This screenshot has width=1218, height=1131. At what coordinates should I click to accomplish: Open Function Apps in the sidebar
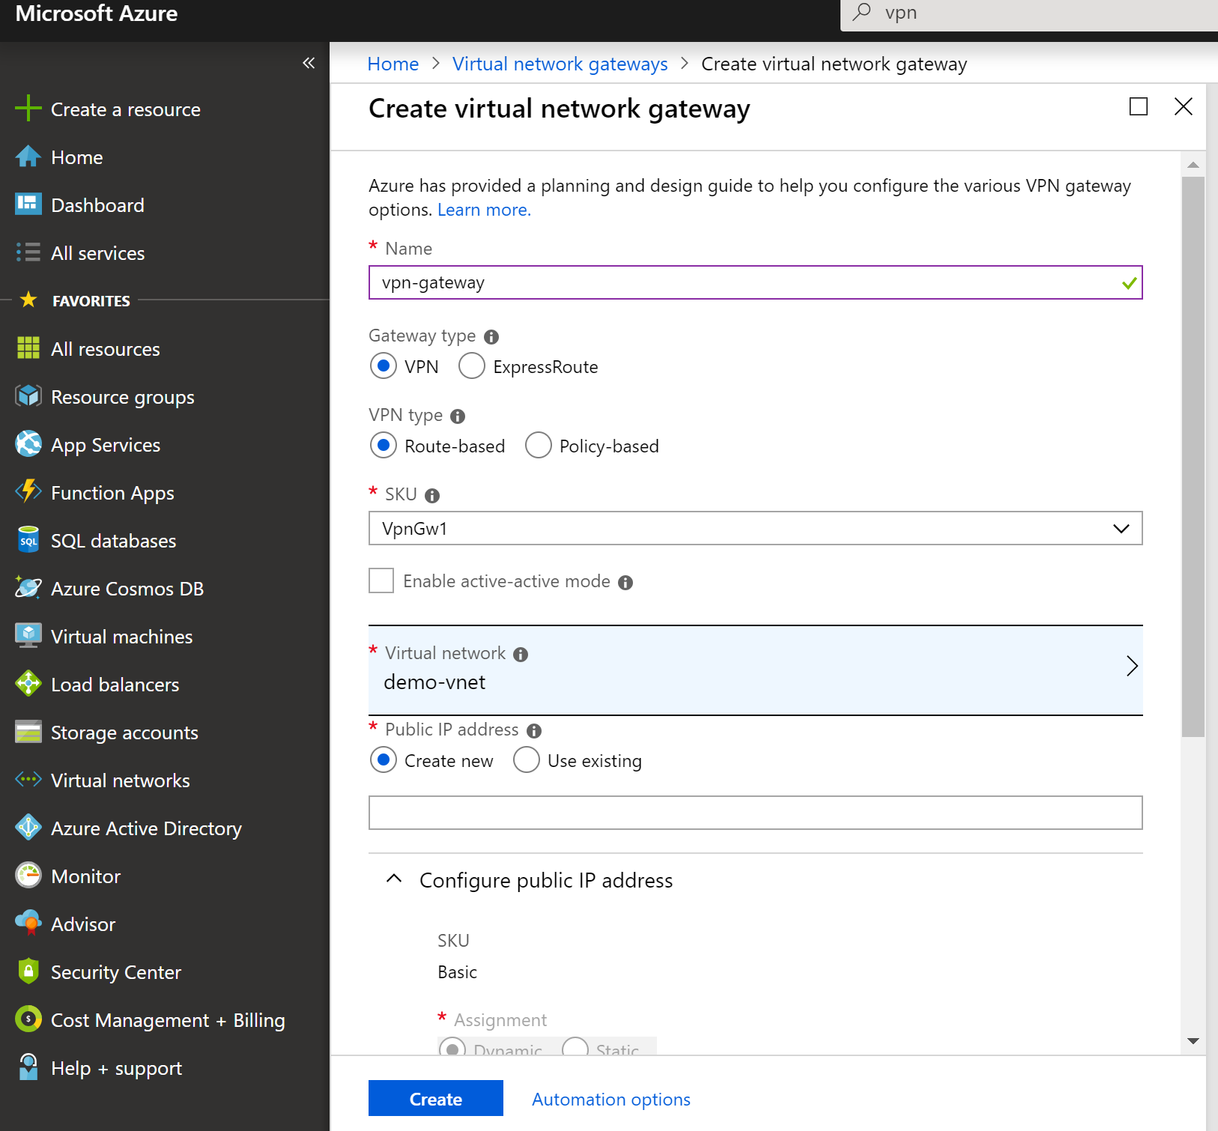pos(112,492)
